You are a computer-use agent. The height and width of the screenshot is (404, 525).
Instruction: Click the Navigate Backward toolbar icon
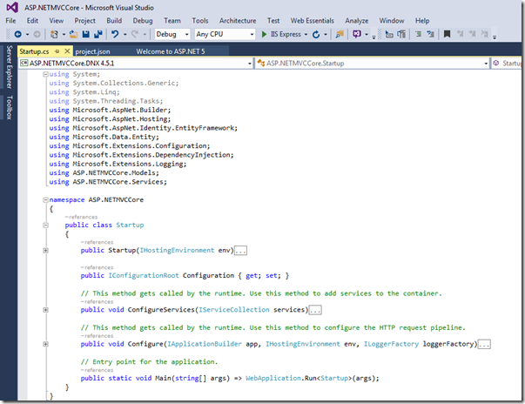17,34
